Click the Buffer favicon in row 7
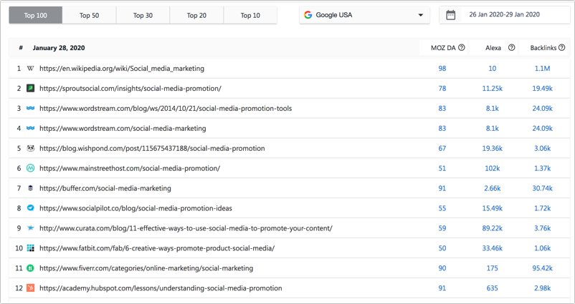The height and width of the screenshot is (304, 575). 30,188
